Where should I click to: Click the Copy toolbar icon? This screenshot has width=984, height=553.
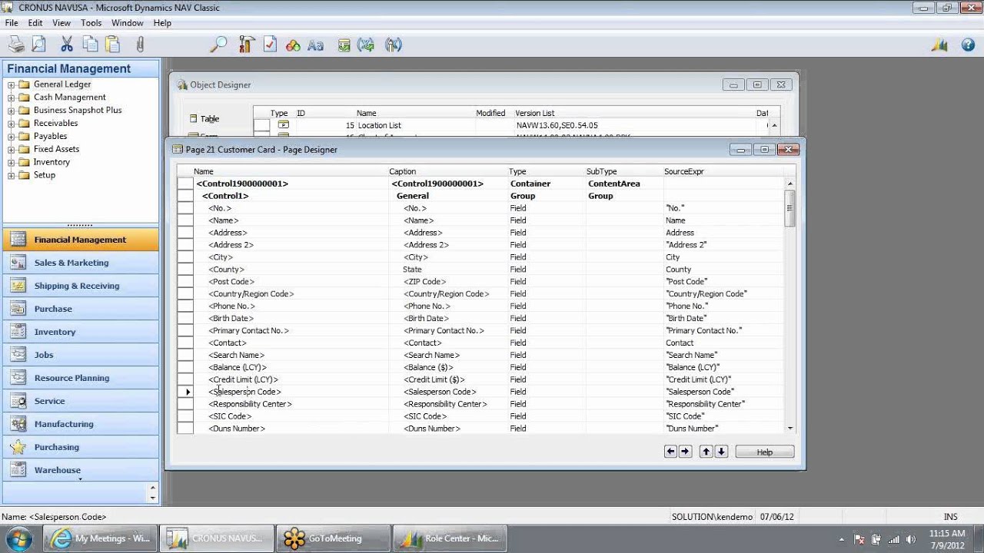tap(91, 45)
